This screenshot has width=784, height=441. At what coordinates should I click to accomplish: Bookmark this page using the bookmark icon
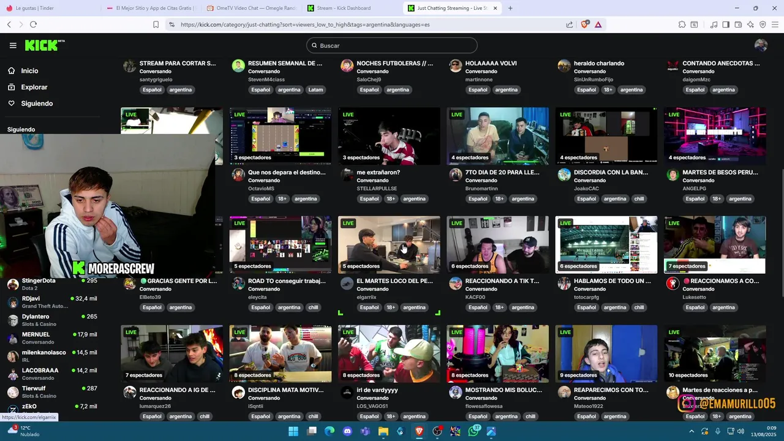(156, 24)
